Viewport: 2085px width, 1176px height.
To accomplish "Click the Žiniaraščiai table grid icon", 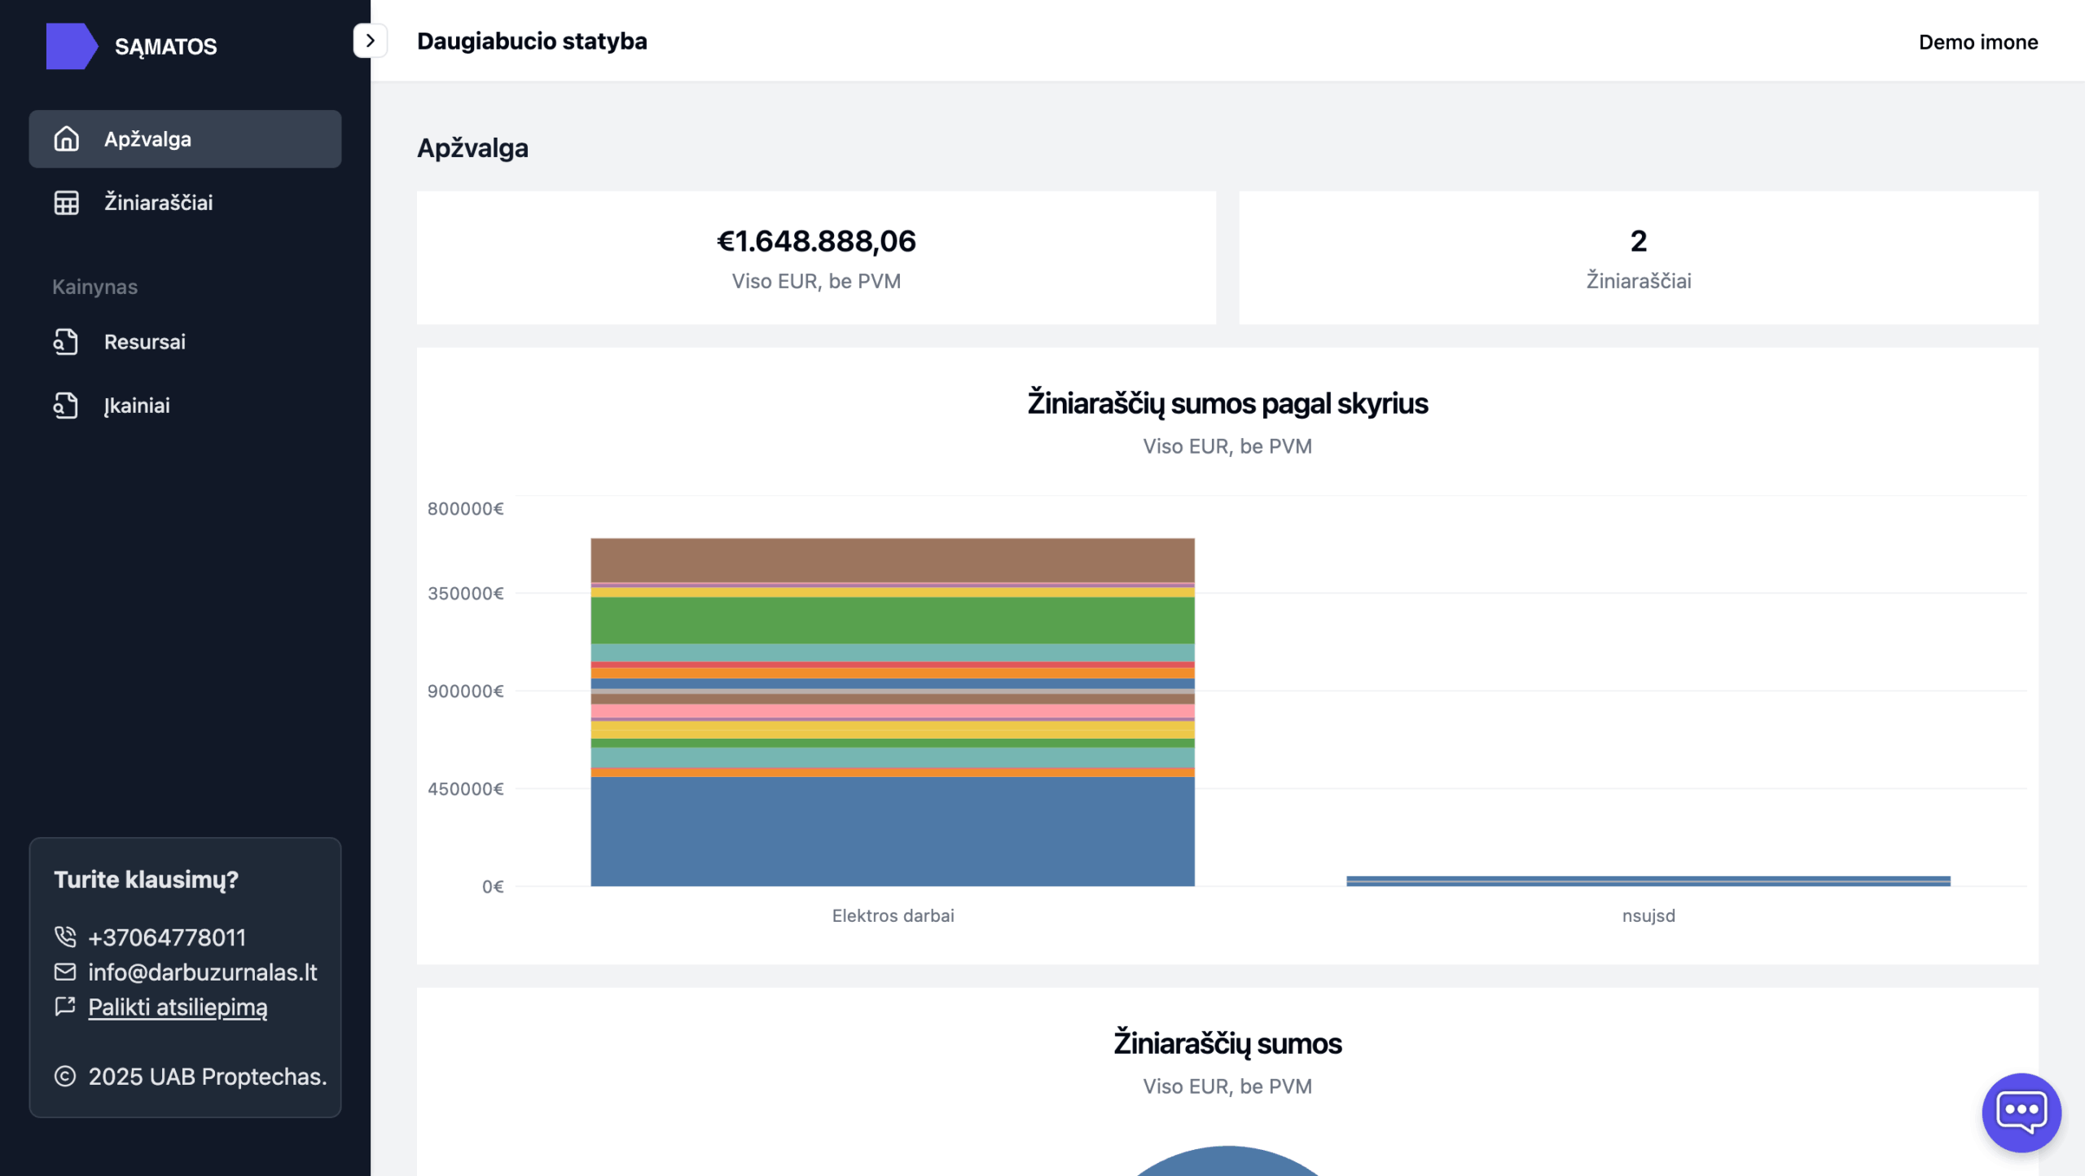I will coord(67,203).
